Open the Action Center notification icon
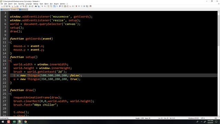This screenshot has height=124, width=220. 216,122
